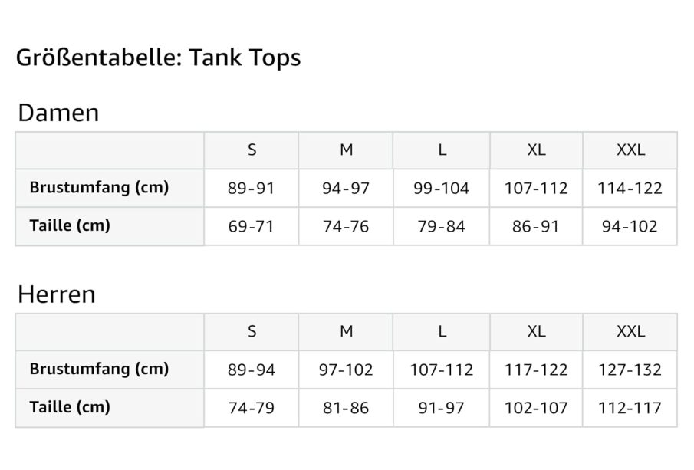Select the M column header in Damen table

coord(347,150)
